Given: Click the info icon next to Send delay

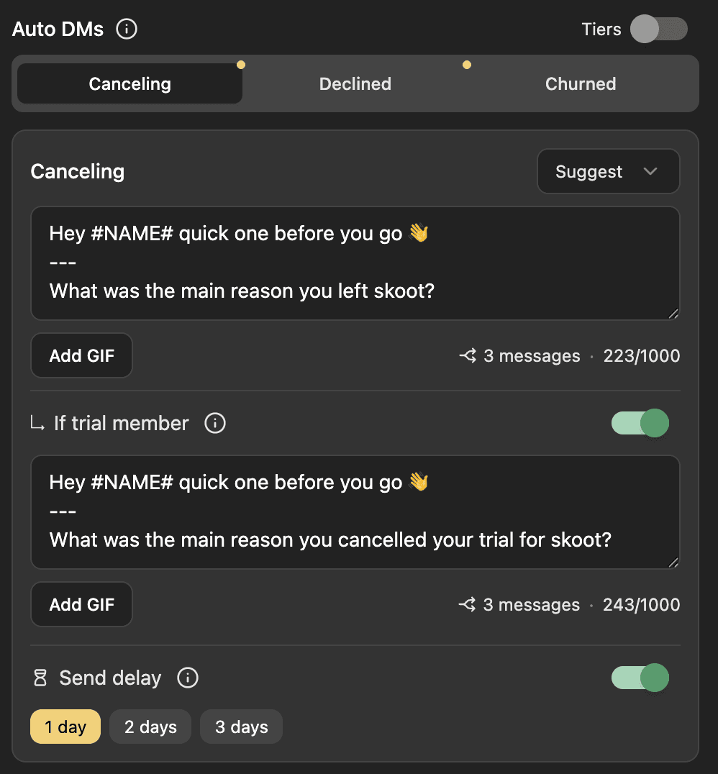Looking at the screenshot, I should [x=188, y=678].
